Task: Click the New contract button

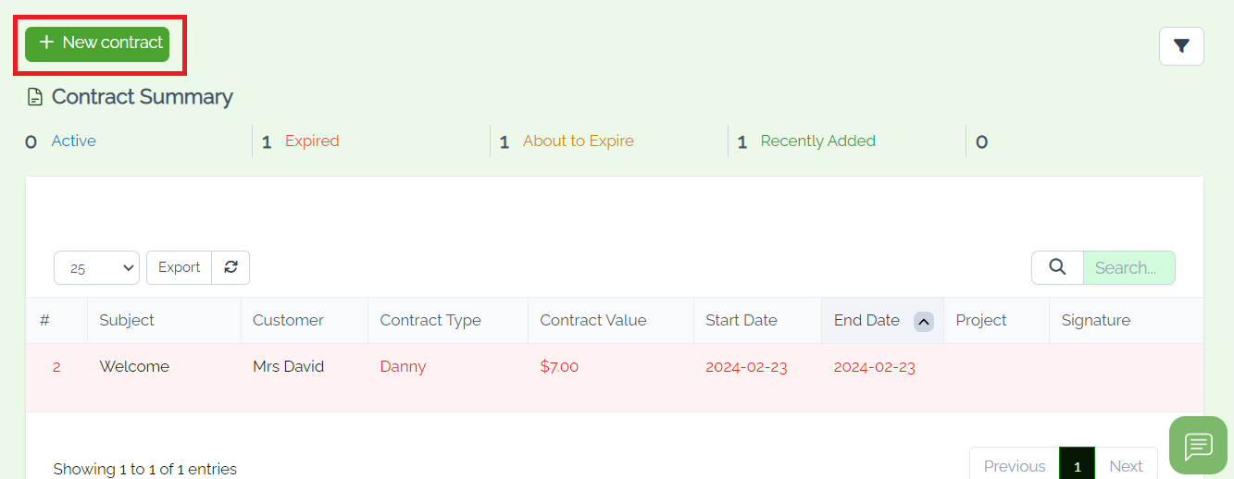Action: pos(97,43)
